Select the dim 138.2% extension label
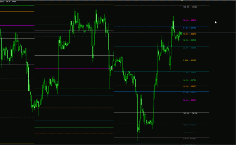Screen dimensions: 236x145 (x=190, y=133)
